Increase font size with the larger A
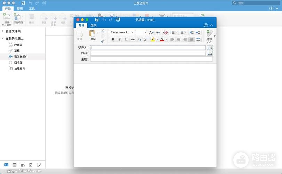282x174 pixels. coord(151,33)
